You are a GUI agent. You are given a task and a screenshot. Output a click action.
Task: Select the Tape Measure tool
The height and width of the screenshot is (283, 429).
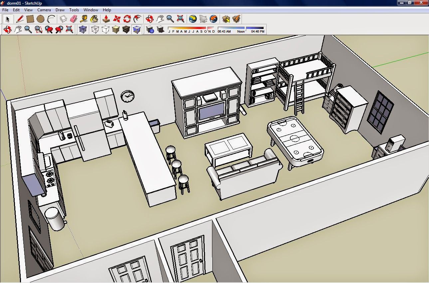pos(84,19)
